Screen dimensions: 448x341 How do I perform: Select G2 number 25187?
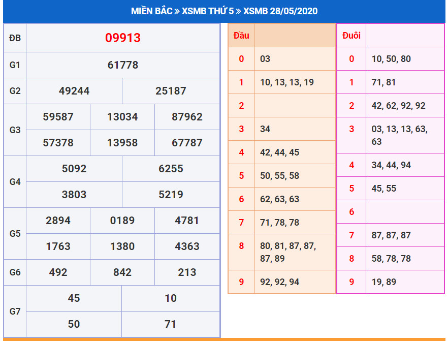coord(171,91)
